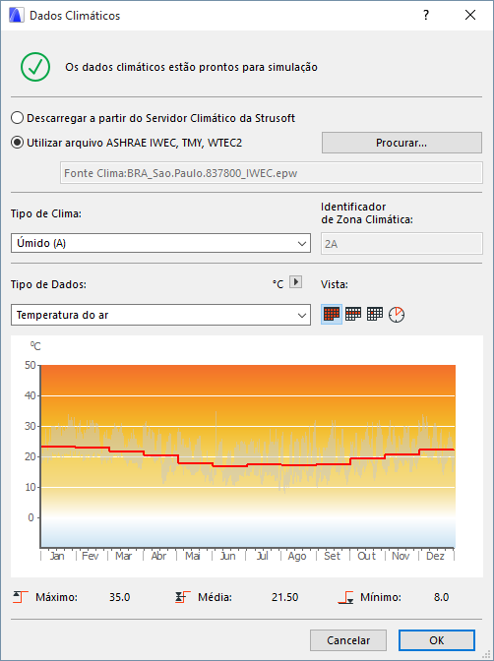This screenshot has height=661, width=494.
Task: Click the Dez label on chart axis
Action: click(435, 556)
